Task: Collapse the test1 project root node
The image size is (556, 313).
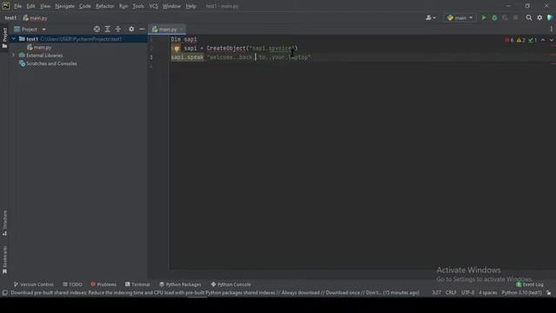Action: (14, 38)
